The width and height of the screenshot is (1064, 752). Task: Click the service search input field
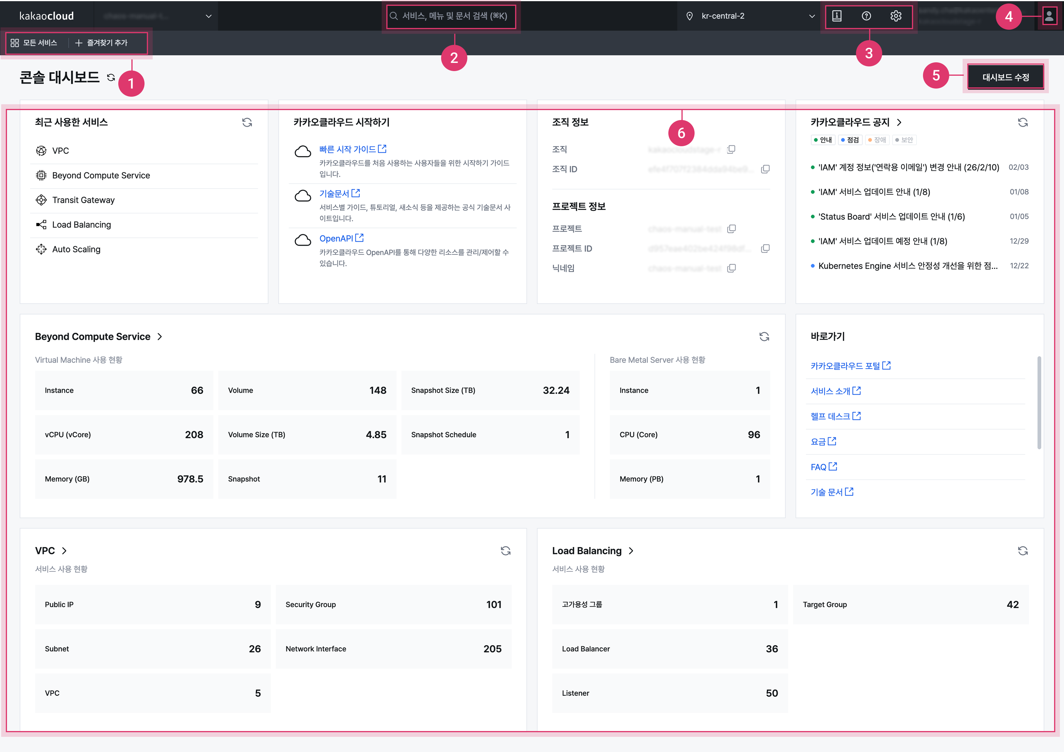(x=451, y=16)
